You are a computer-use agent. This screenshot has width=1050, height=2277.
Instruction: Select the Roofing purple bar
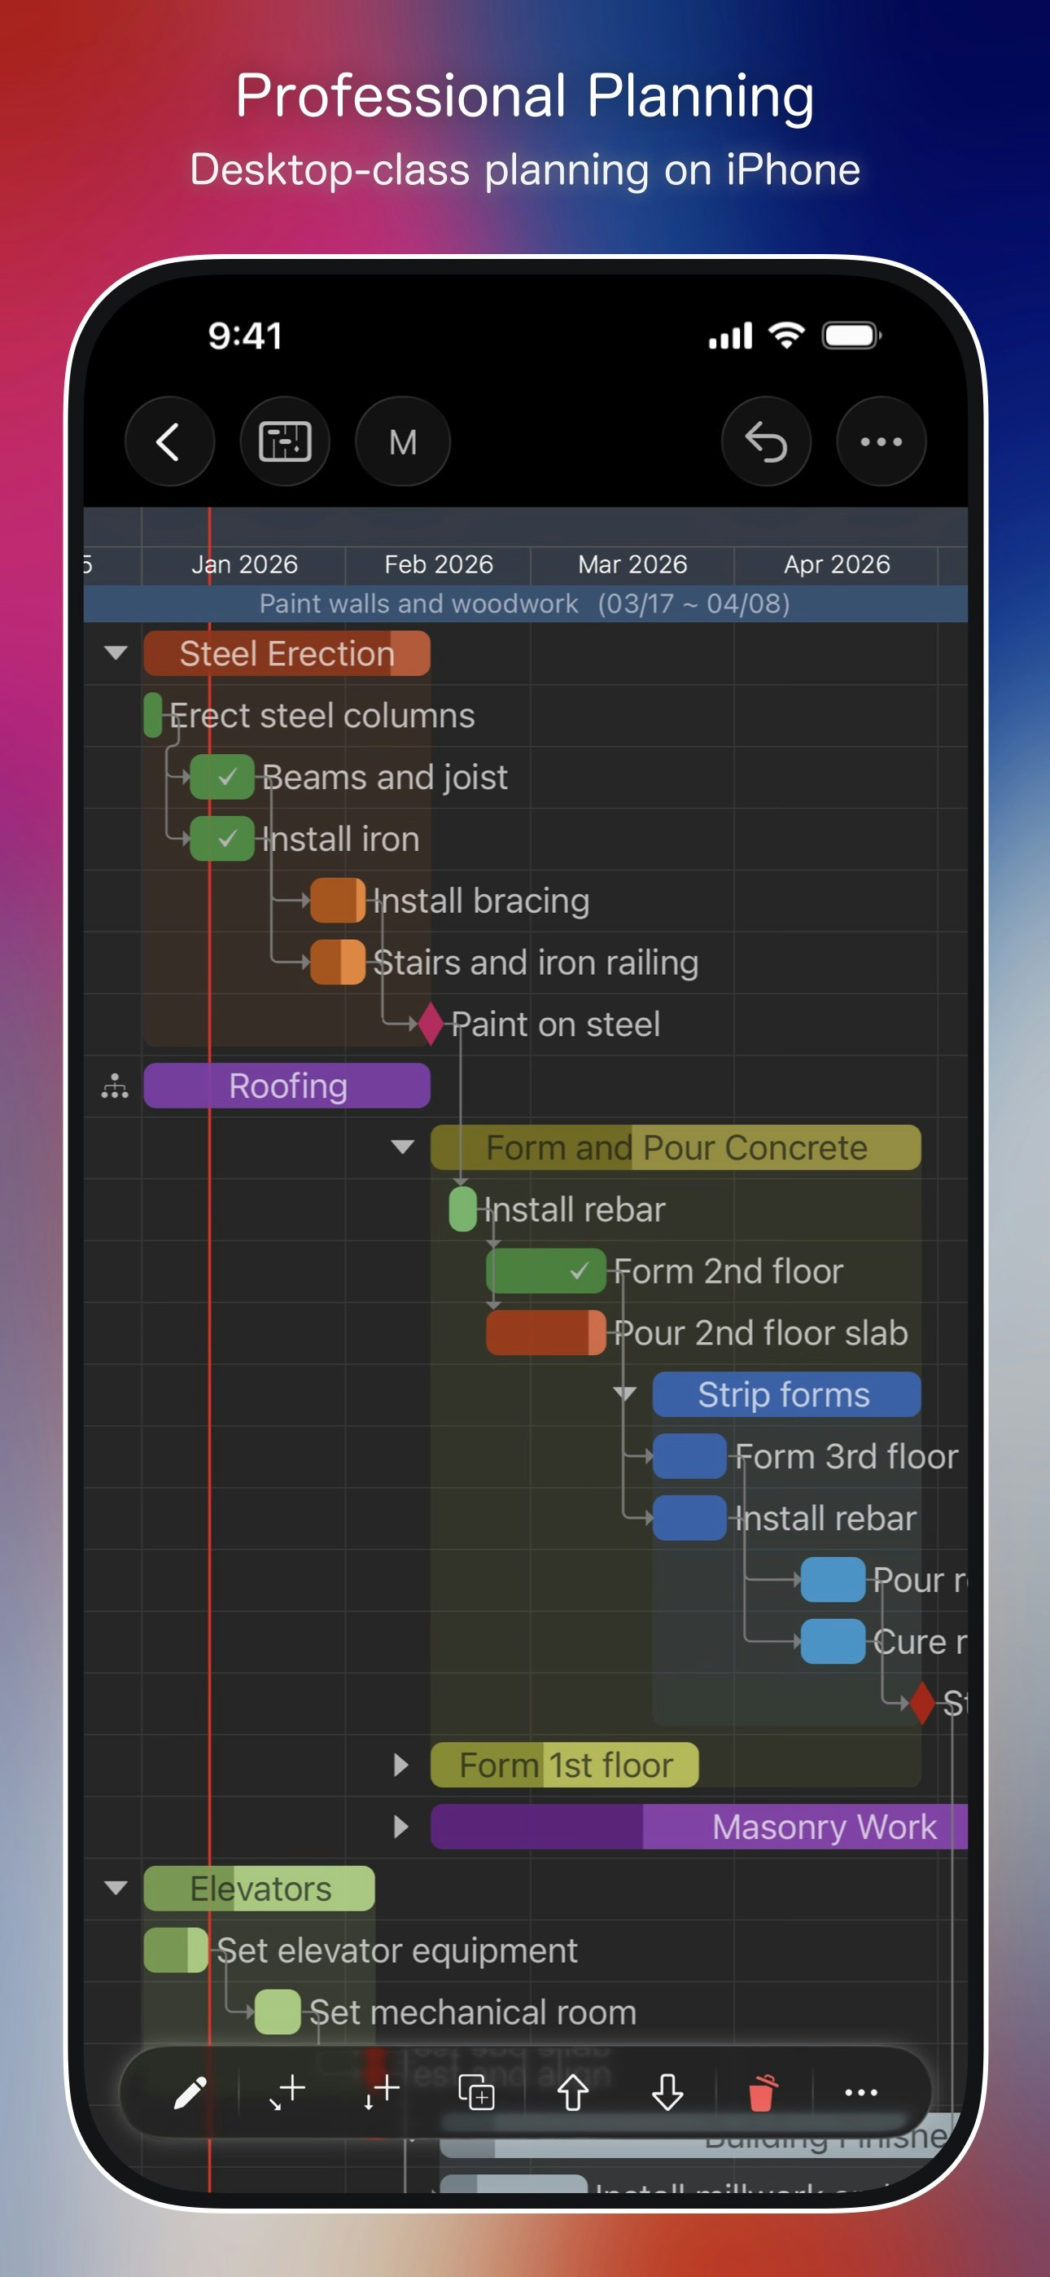[x=287, y=1086]
